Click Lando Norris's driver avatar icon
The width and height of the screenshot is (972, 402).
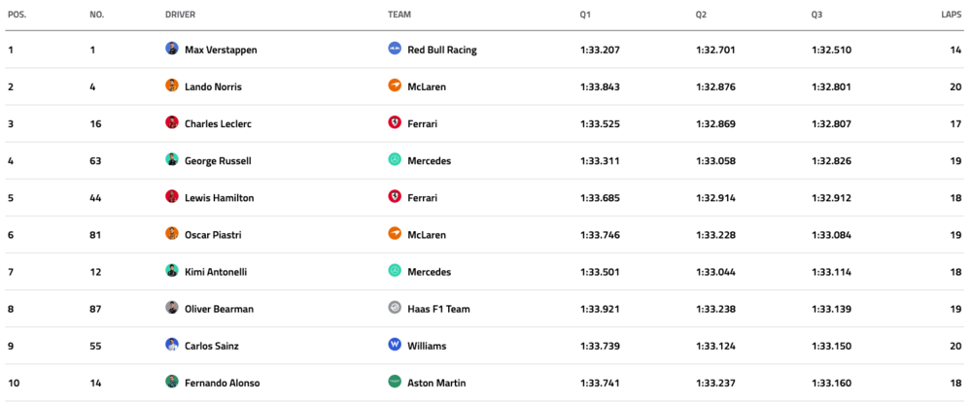(x=172, y=85)
